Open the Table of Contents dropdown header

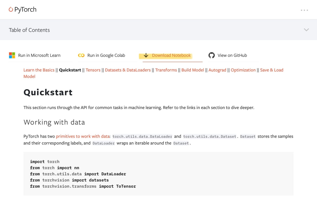point(29,30)
